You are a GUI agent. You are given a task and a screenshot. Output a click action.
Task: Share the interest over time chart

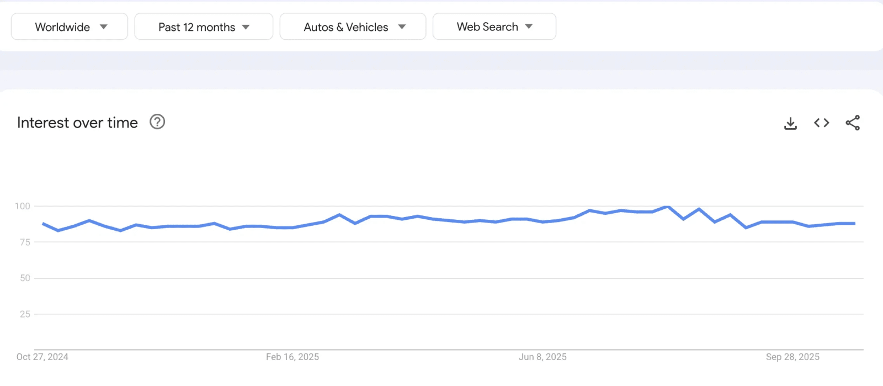pyautogui.click(x=853, y=123)
